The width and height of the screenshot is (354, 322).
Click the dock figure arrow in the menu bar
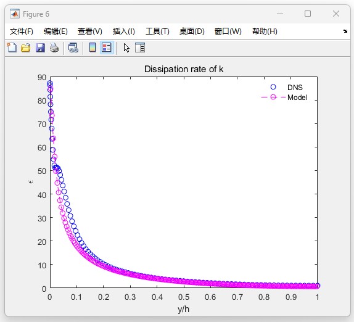(x=345, y=31)
